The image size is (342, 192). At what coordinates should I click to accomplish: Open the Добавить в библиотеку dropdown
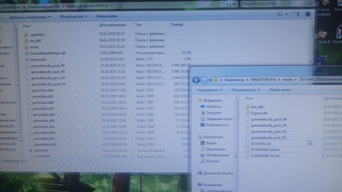[x=30, y=17]
